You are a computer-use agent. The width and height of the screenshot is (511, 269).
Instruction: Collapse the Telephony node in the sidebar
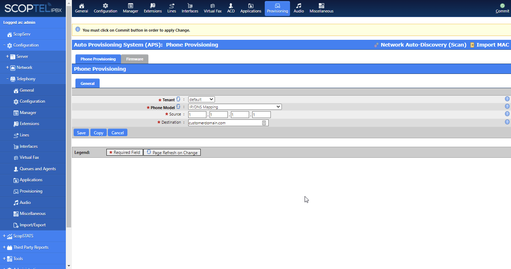coord(7,79)
